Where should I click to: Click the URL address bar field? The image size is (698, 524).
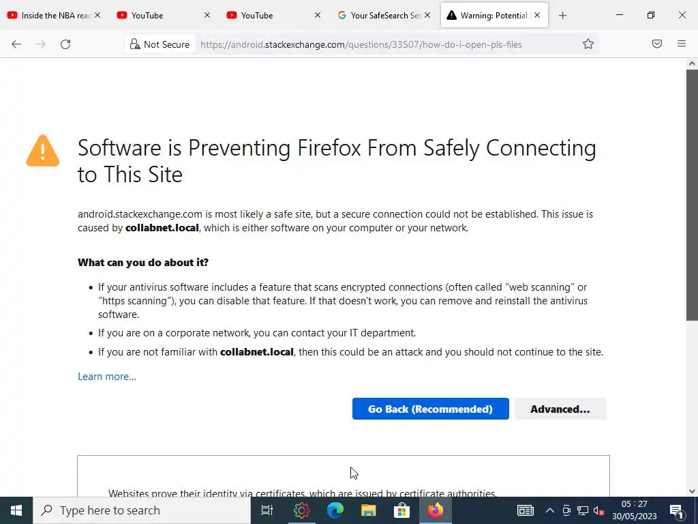pos(382,44)
